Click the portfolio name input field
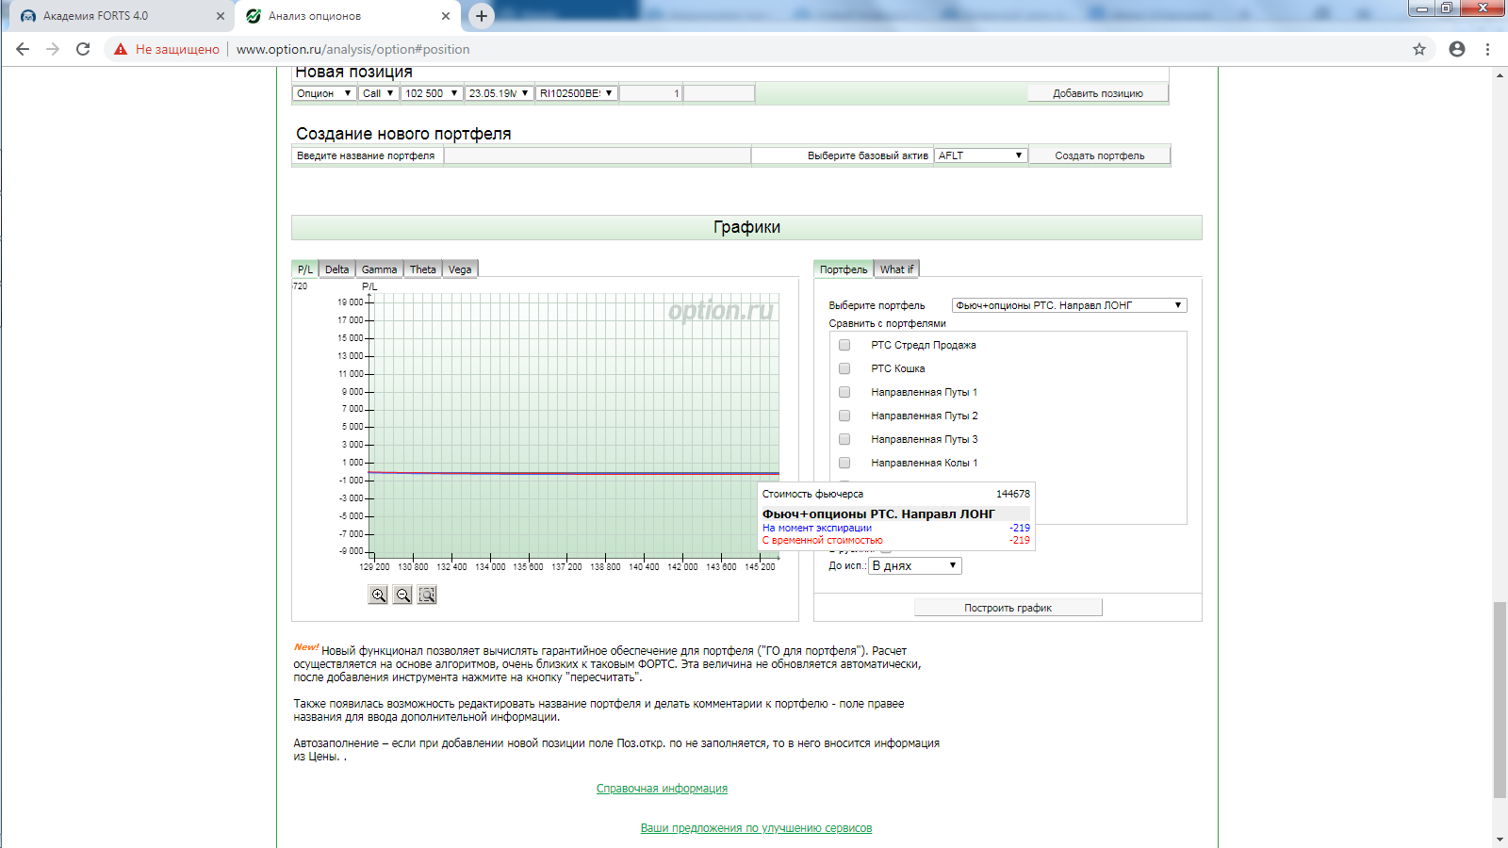 pyautogui.click(x=597, y=155)
